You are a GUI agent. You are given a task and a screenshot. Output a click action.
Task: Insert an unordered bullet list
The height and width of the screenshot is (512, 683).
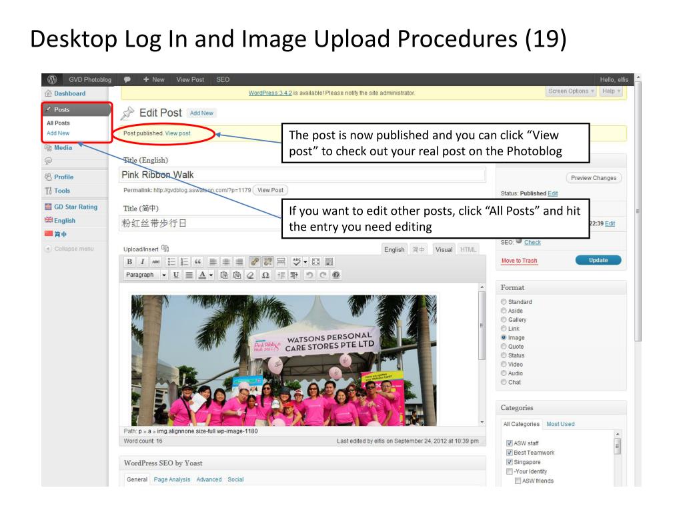(x=171, y=261)
